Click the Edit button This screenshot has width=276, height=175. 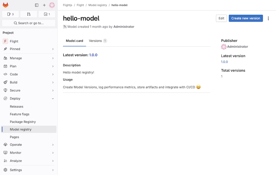point(221,19)
